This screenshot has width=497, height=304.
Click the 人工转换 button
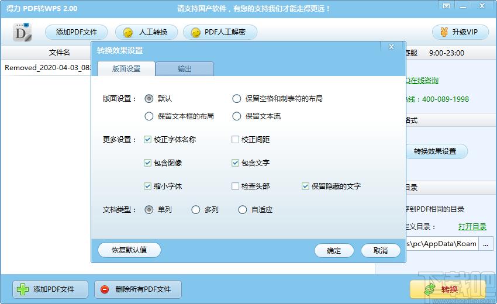146,32
